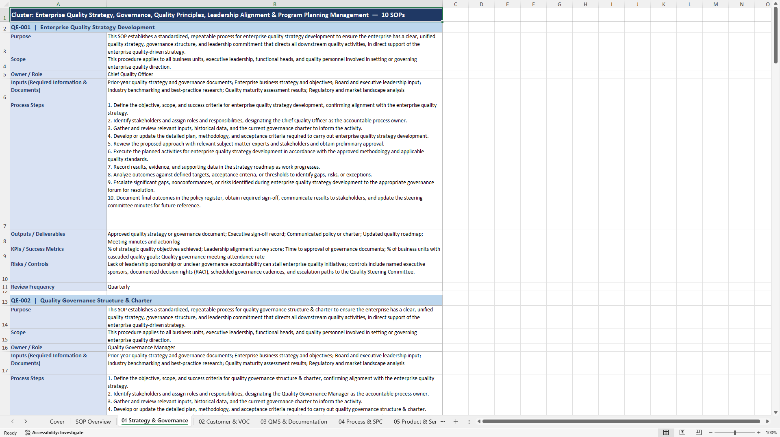Open the Cover sheet tab
This screenshot has width=780, height=437.
click(x=57, y=422)
